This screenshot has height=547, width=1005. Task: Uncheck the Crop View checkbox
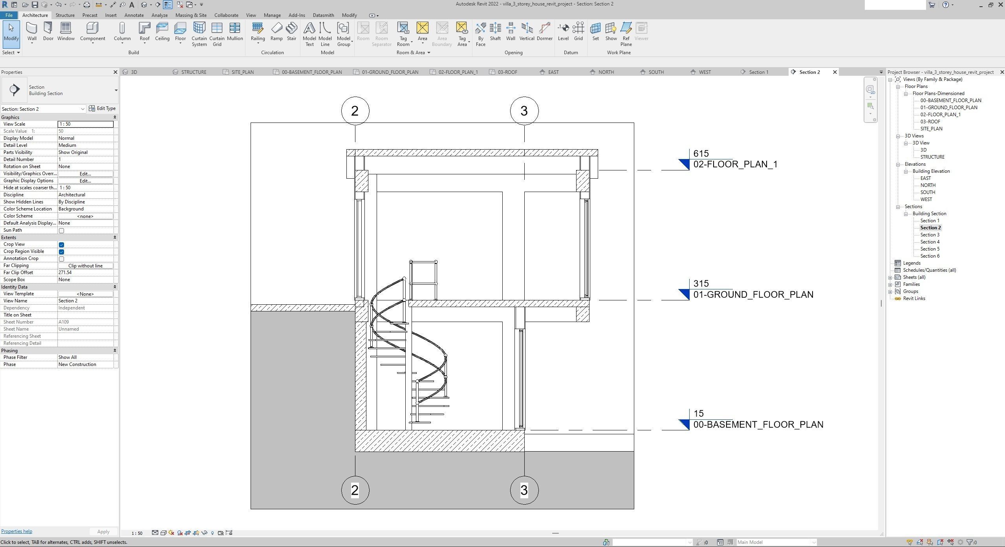point(61,245)
